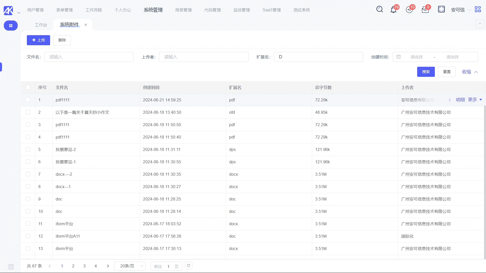The width and height of the screenshot is (486, 273).
Task: Switch to the 工作台 tab
Action: (x=41, y=25)
